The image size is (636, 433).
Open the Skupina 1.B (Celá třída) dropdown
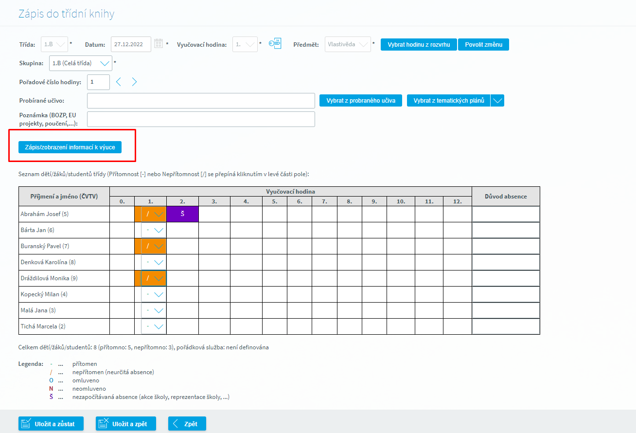[81, 63]
